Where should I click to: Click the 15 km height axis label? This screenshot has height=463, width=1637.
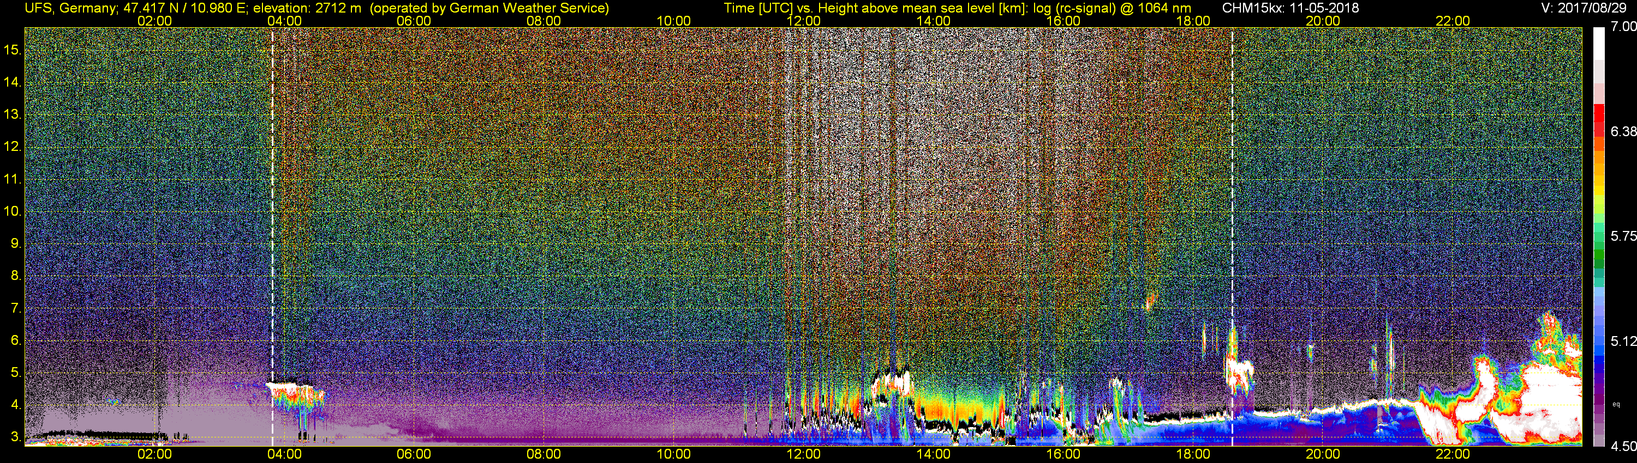(x=13, y=50)
